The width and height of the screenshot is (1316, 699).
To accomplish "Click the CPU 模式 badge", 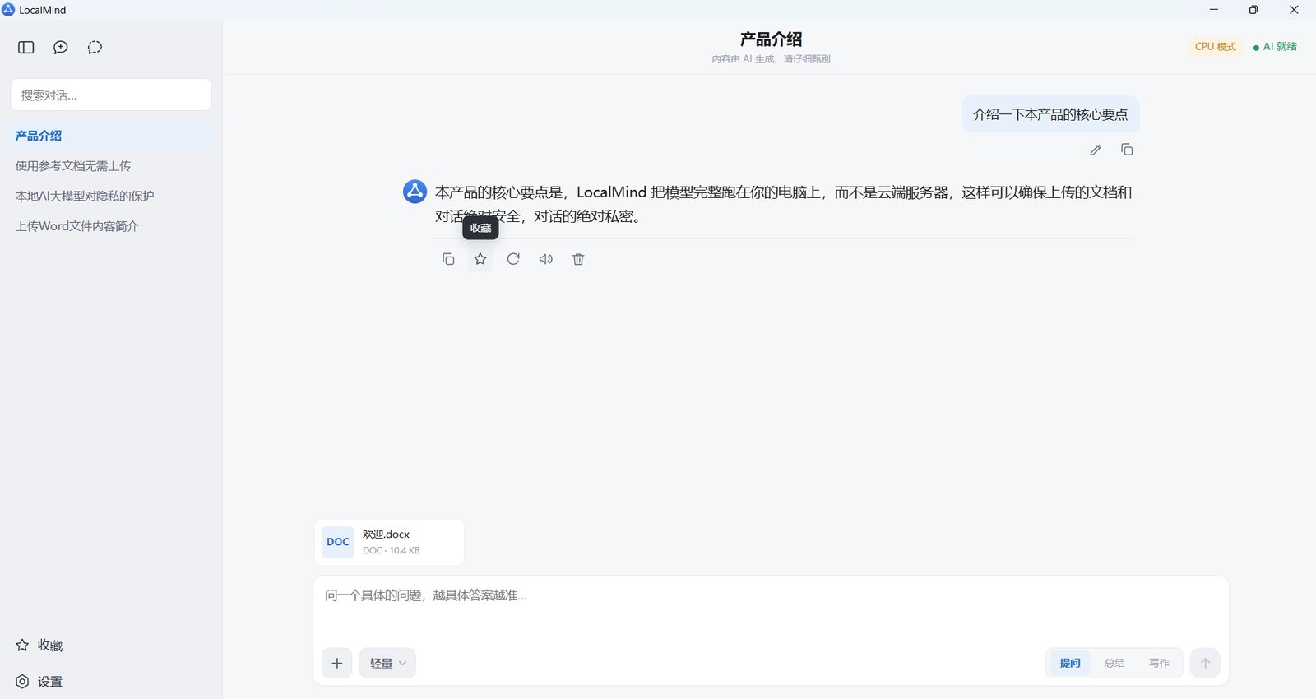I will tap(1216, 47).
